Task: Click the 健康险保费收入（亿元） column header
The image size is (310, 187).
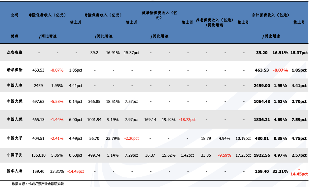Action: pos(159,15)
